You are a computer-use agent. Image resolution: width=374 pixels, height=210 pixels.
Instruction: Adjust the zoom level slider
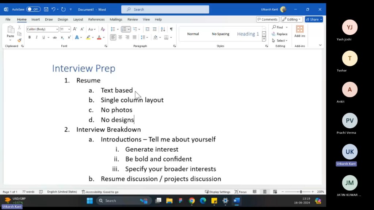[301, 192]
